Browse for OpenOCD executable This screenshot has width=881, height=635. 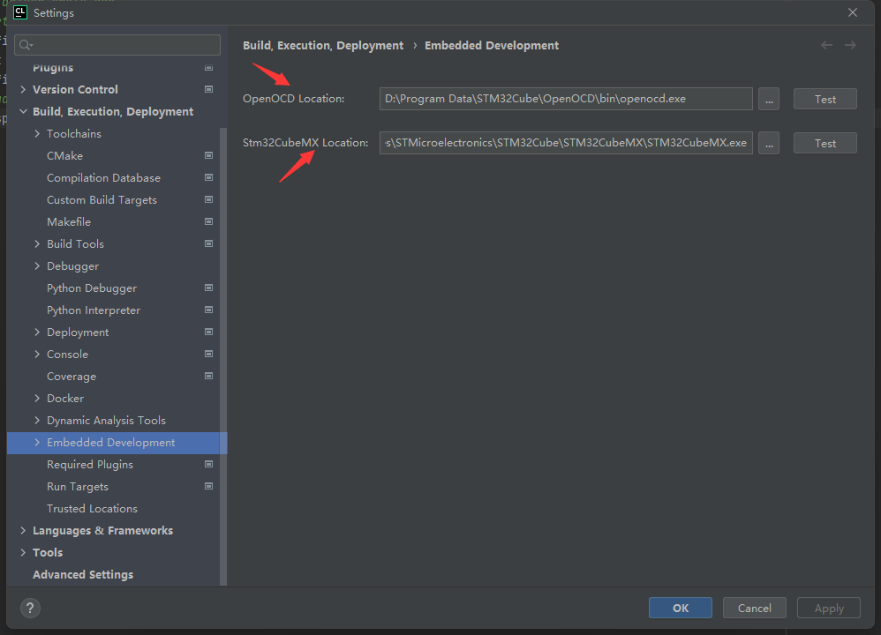[769, 99]
